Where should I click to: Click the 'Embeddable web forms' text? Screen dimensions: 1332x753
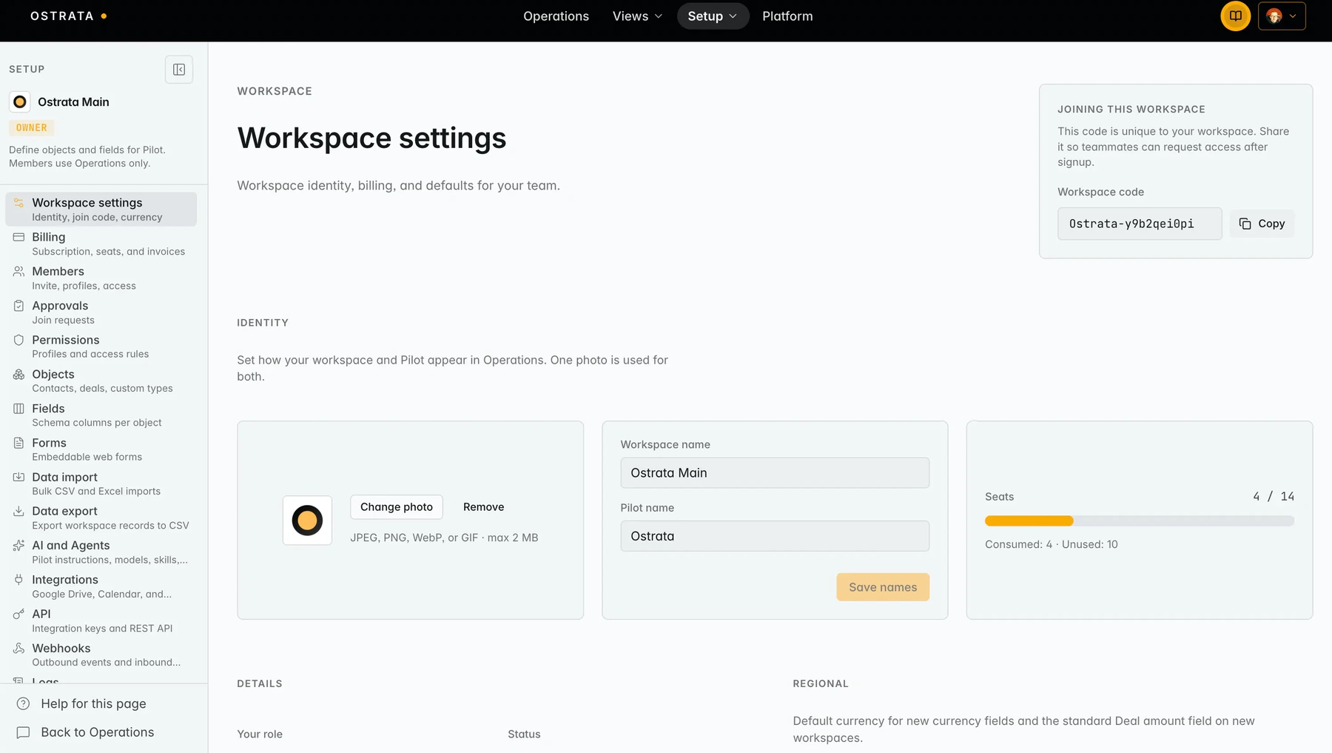[x=87, y=457]
